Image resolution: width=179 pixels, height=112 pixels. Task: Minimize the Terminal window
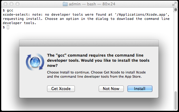11,4
